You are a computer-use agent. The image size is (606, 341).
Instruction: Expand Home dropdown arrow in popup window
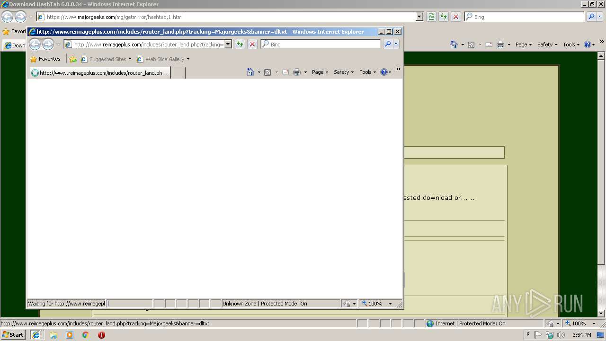[x=259, y=72]
